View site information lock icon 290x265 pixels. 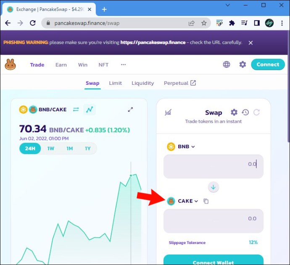tap(48, 23)
